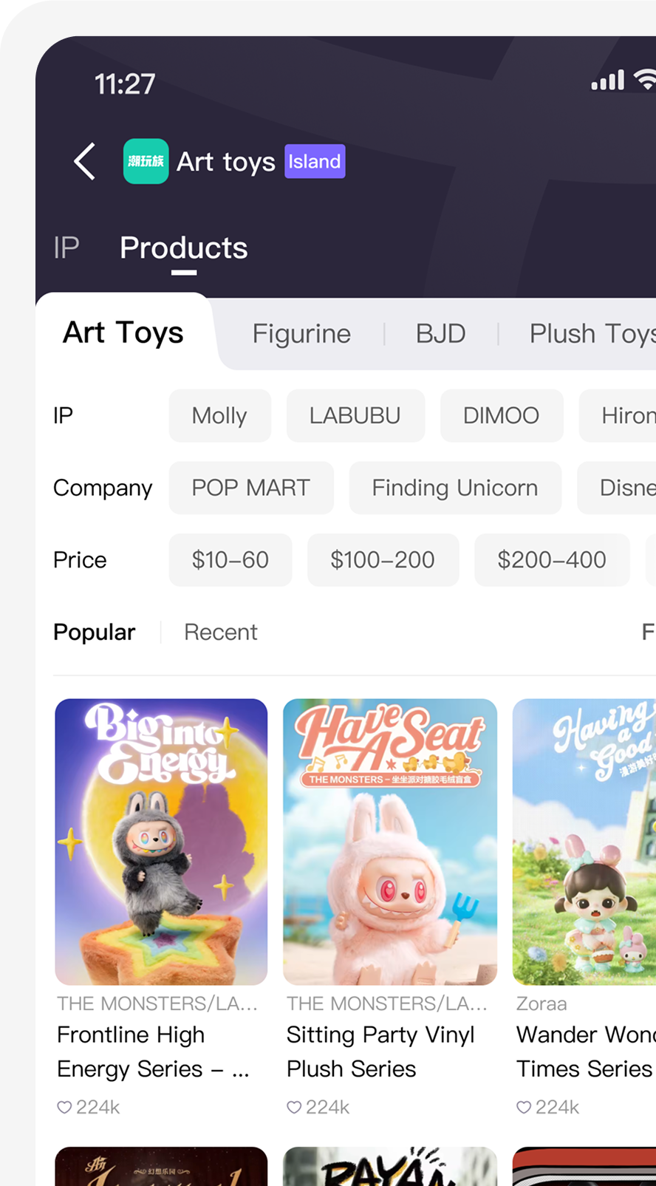Tap the back arrow icon

click(85, 161)
